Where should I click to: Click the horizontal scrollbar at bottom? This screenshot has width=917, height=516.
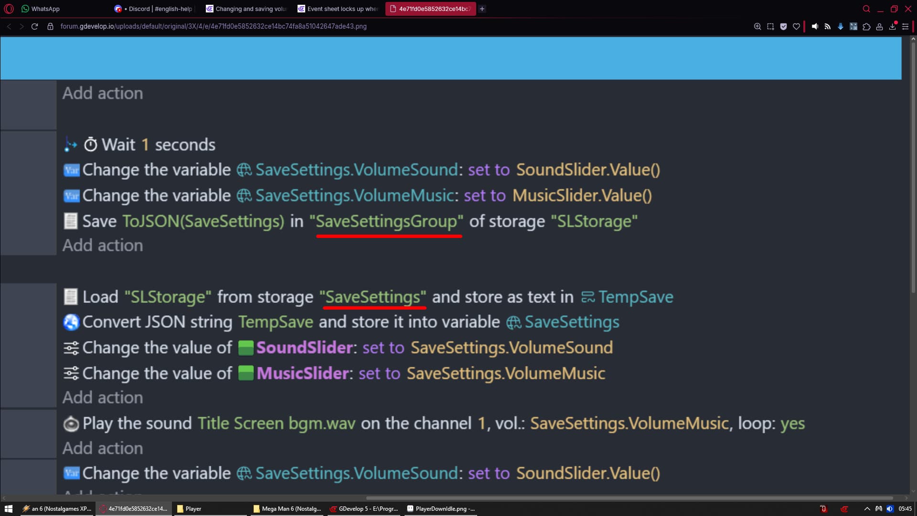(x=629, y=498)
